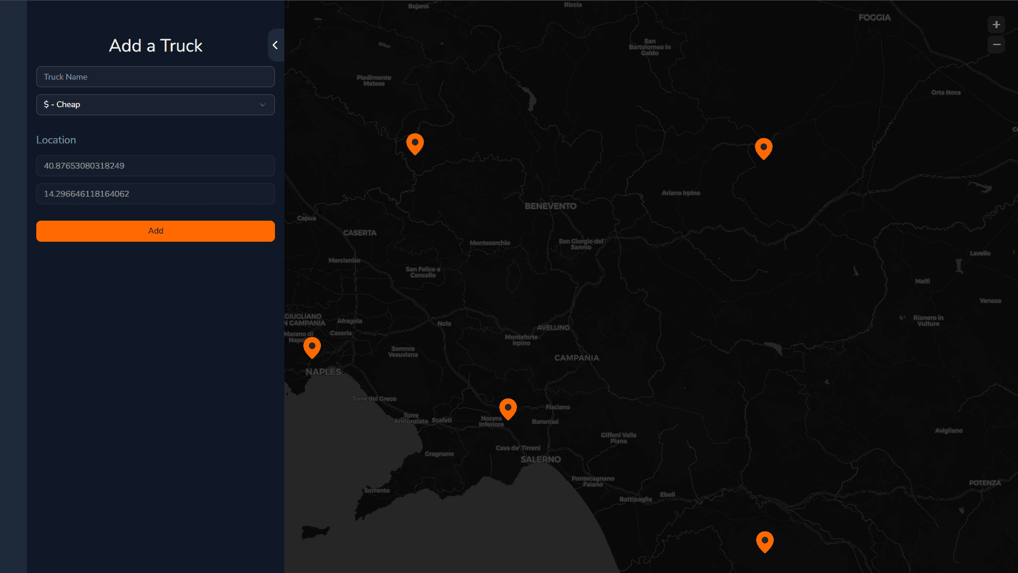This screenshot has height=573, width=1018.
Task: Click the SALERNO city label
Action: [541, 459]
